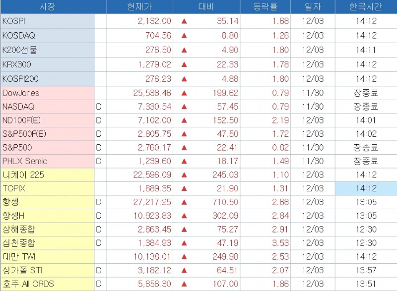Click the red up arrow in the DowJones row

tap(184, 93)
